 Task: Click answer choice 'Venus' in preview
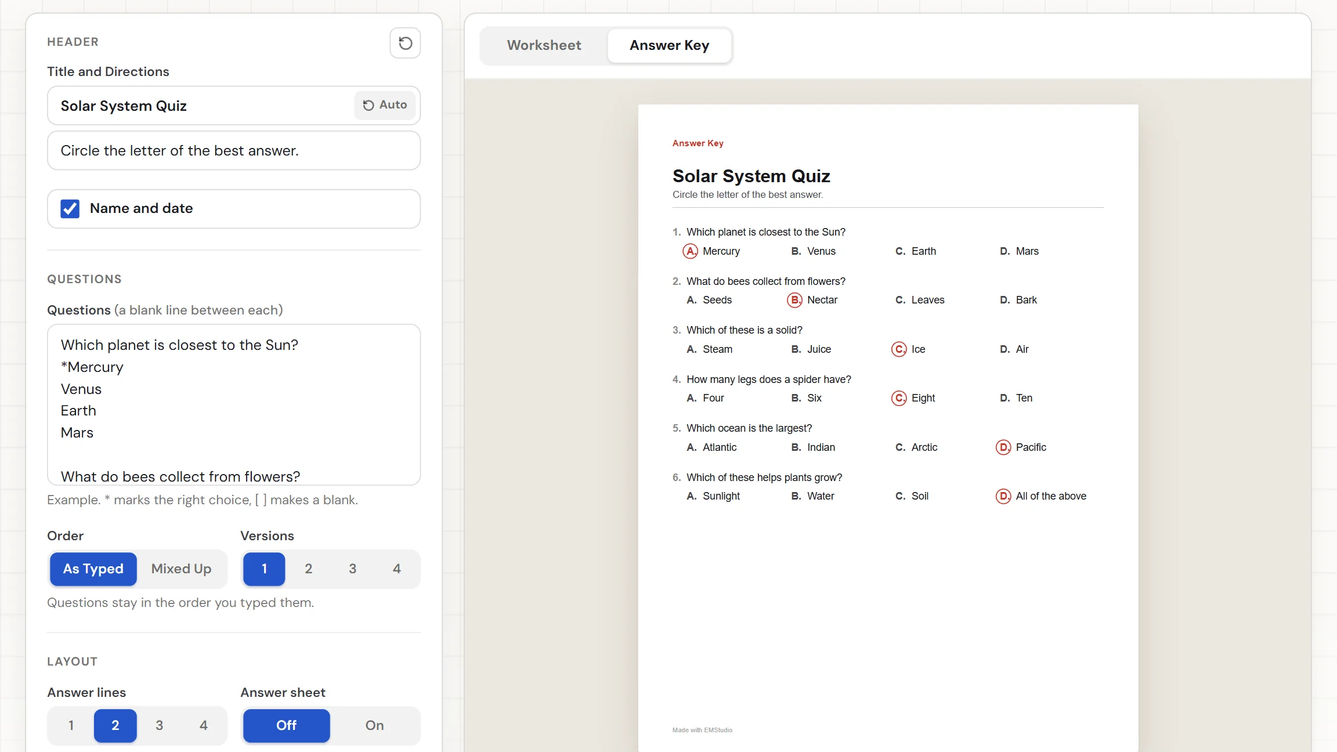tap(821, 251)
